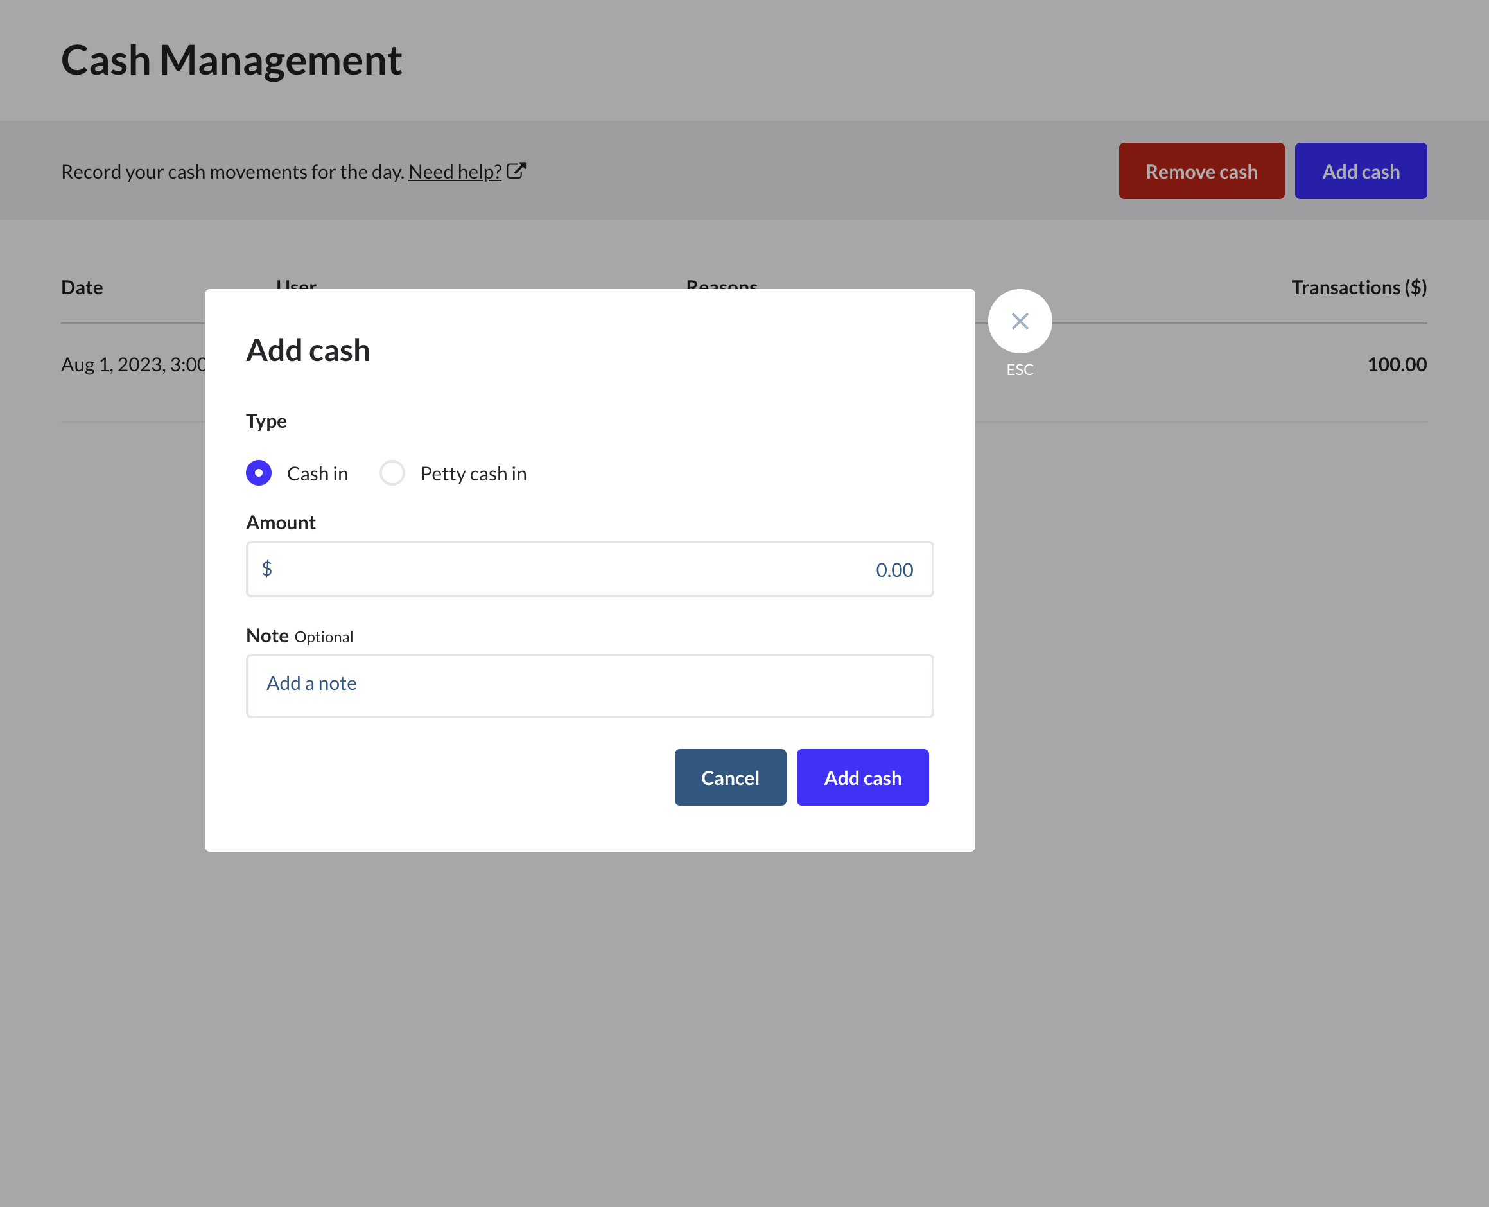
Task: Click the Cash in label text
Action: tap(317, 473)
